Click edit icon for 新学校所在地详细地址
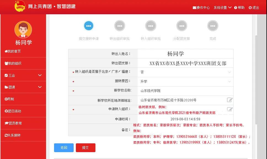Viewport: 267px width, 159px height. click(x=230, y=100)
